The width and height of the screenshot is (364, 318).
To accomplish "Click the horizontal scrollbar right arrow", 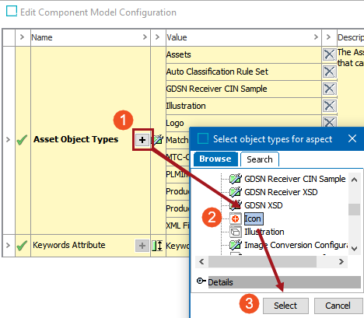I will coord(341,262).
